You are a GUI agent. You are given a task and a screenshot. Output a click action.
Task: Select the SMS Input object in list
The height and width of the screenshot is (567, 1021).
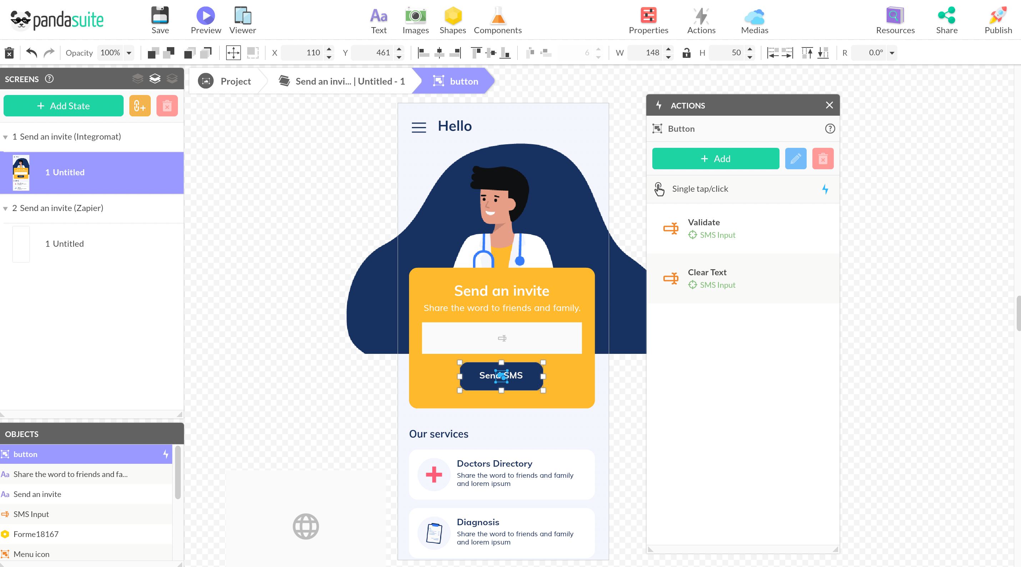coord(31,514)
